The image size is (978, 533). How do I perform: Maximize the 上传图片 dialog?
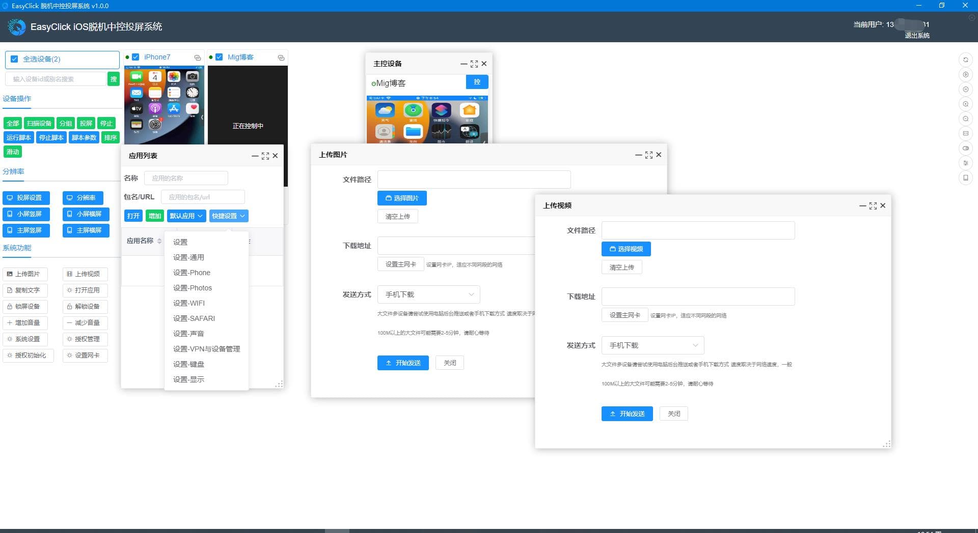649,155
